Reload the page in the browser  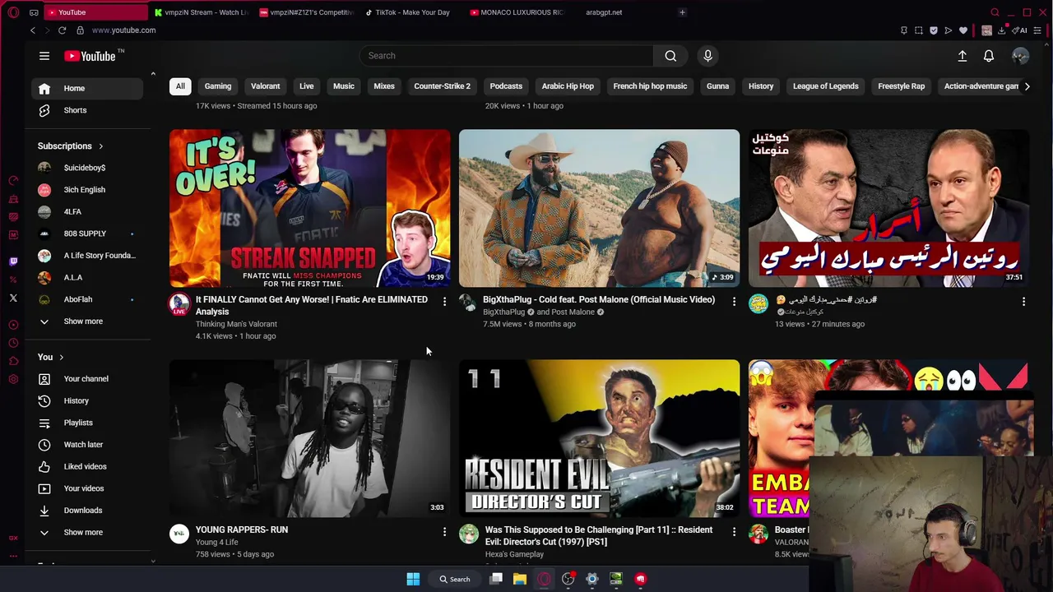[62, 30]
